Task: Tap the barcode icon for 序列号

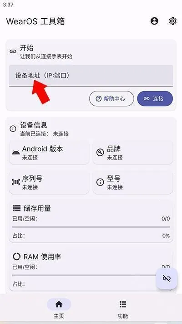Action: pyautogui.click(x=16, y=182)
